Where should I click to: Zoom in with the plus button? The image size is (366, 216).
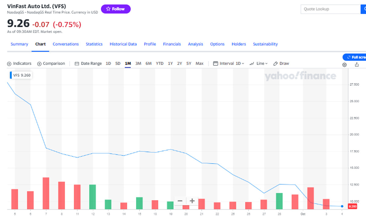(192, 201)
